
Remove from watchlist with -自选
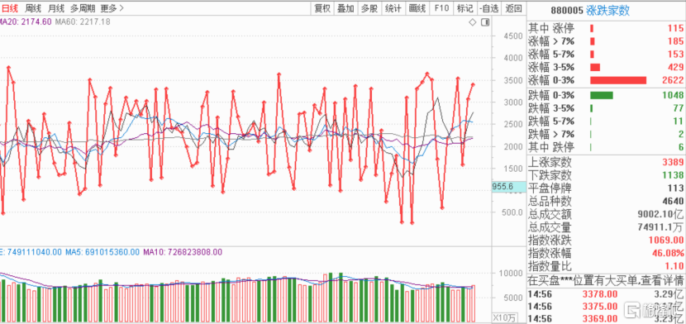coord(488,8)
